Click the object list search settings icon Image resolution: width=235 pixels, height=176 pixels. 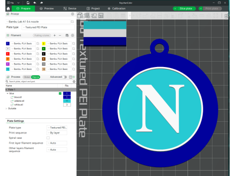(x=74, y=81)
